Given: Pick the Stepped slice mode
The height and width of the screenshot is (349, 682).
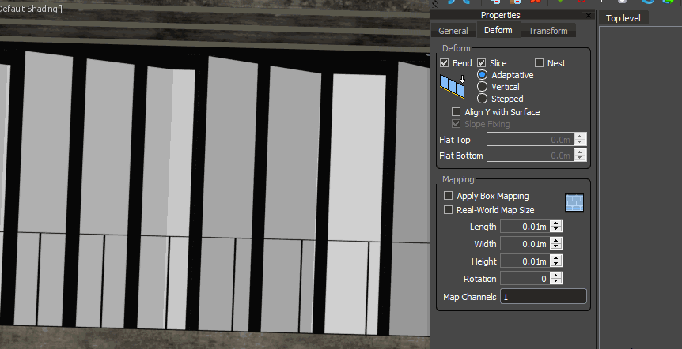Looking at the screenshot, I should coord(483,99).
